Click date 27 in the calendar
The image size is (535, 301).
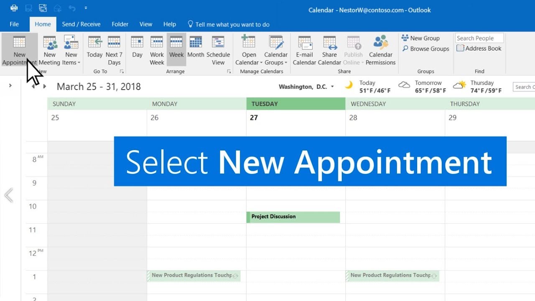[254, 118]
